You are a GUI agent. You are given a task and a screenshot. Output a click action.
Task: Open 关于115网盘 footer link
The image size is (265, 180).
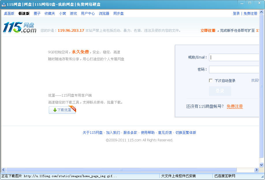point(93,133)
